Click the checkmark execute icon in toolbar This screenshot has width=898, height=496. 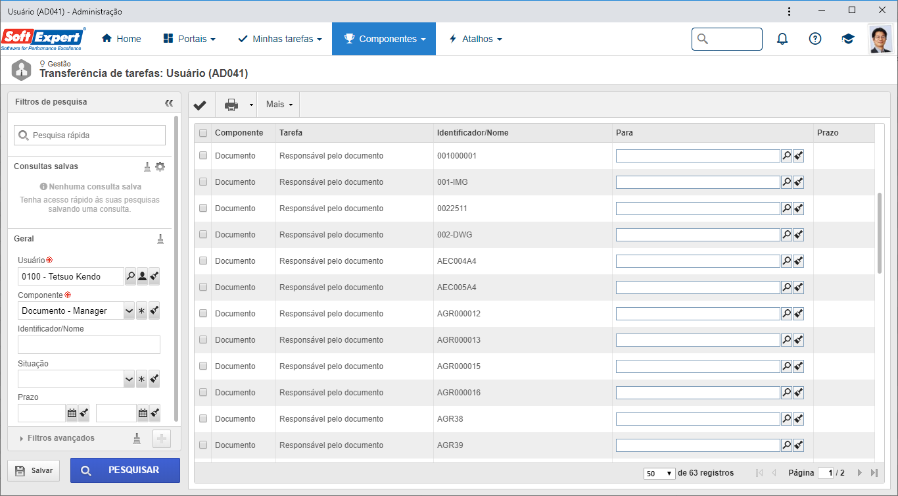pyautogui.click(x=201, y=105)
